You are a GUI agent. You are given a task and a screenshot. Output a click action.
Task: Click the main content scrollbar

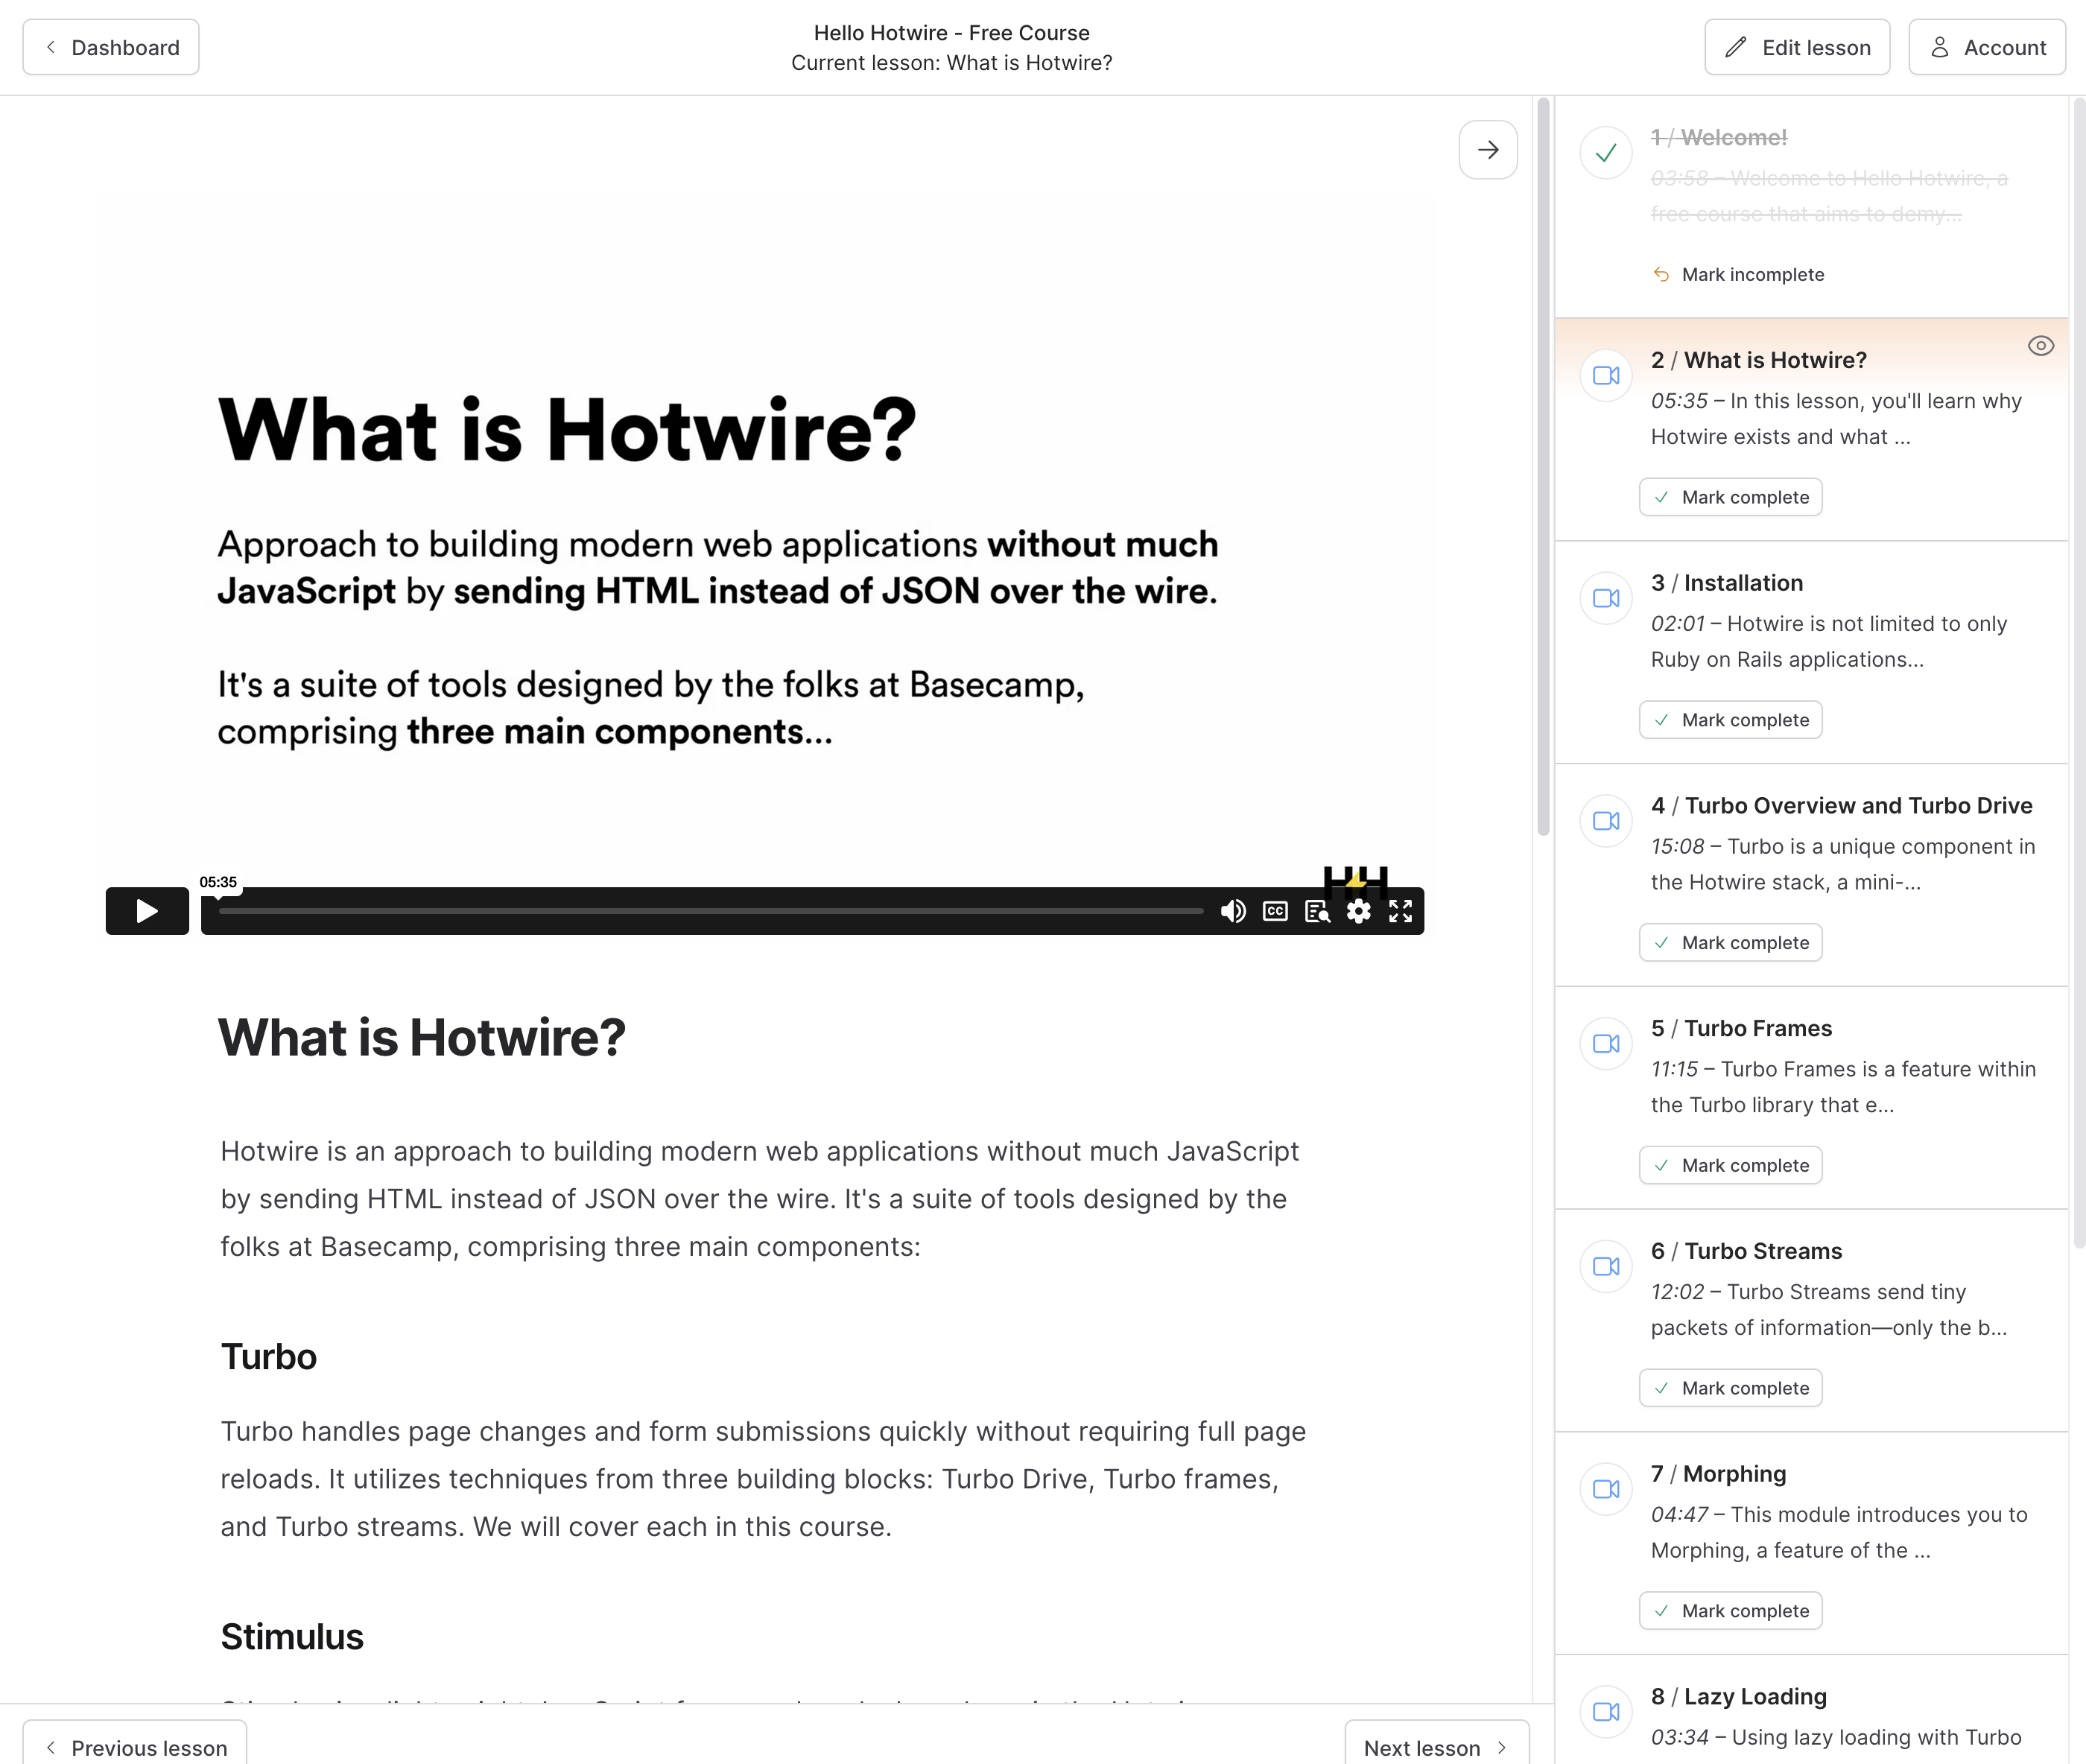[1543, 467]
